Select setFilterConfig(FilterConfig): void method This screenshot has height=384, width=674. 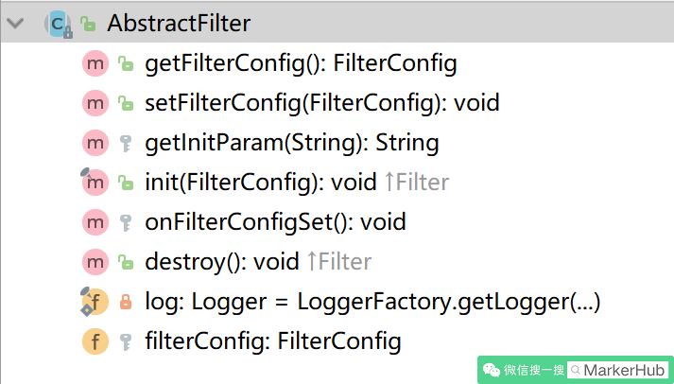(322, 104)
